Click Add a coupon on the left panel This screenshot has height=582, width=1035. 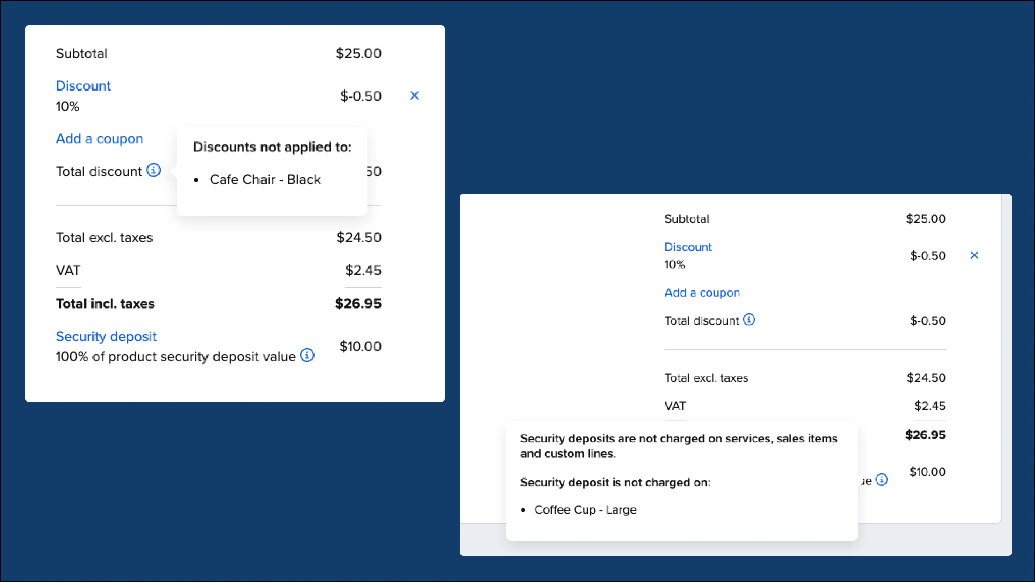click(99, 138)
